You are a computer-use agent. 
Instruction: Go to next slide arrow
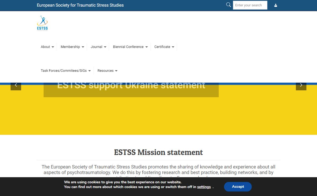pos(301,85)
